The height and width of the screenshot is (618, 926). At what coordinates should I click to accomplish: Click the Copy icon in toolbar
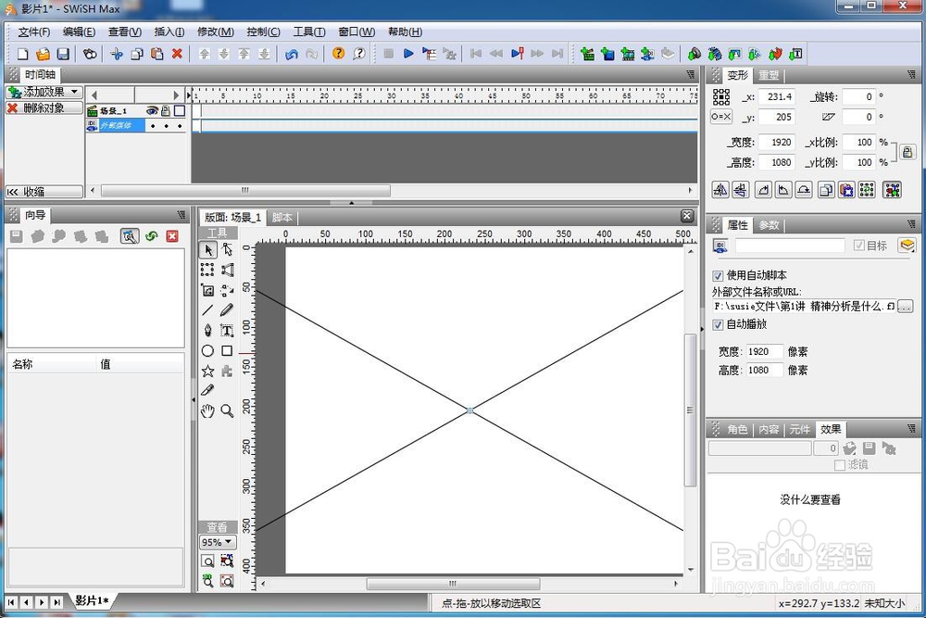click(137, 55)
